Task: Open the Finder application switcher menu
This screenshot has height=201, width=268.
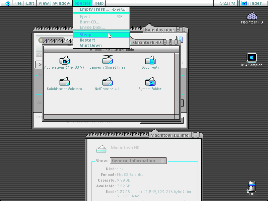Action: [252, 3]
